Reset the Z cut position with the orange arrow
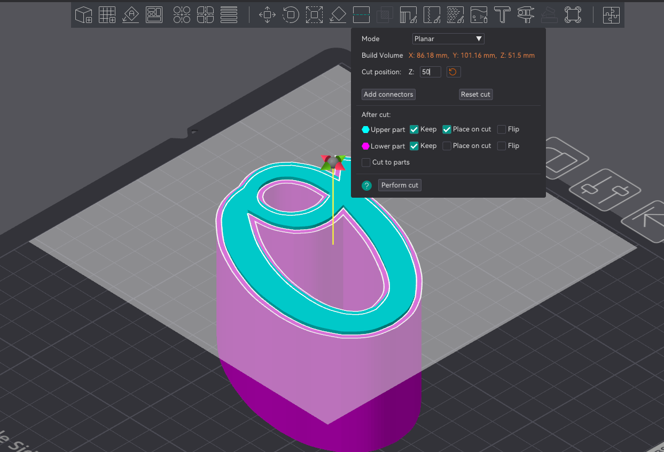Image resolution: width=664 pixels, height=452 pixels. coord(453,72)
